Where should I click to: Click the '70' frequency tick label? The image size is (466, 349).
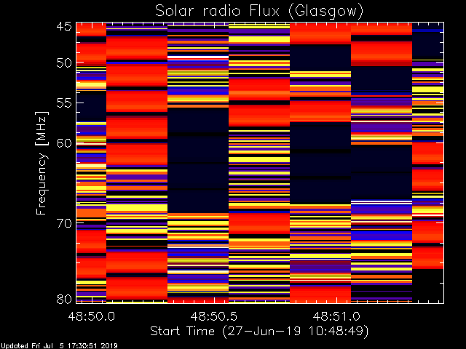64,223
